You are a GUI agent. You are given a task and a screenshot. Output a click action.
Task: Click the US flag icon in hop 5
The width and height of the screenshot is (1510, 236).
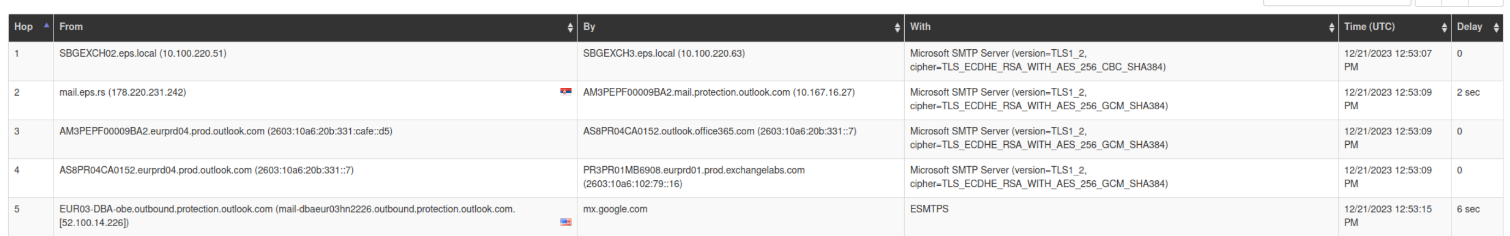pos(565,222)
